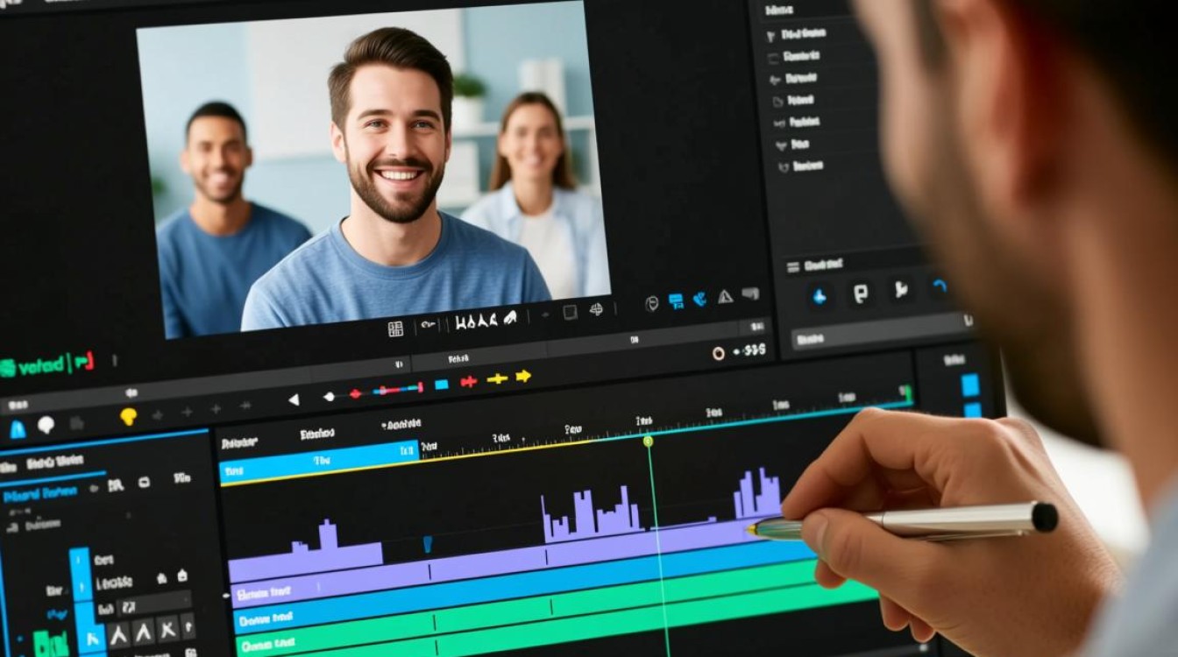Toggle the blue square at right edge
The width and height of the screenshot is (1178, 657).
coord(970,385)
